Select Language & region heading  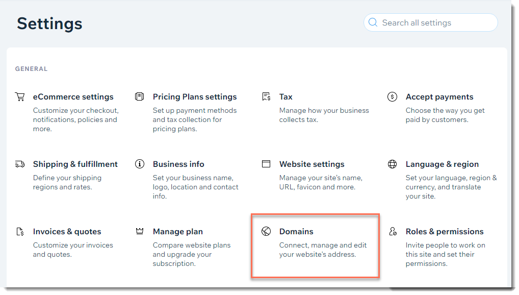pyautogui.click(x=442, y=164)
